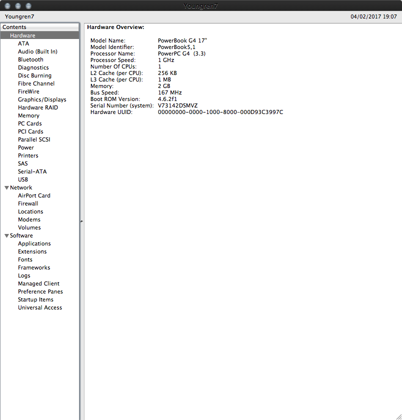Open the FireWire section

(28, 91)
